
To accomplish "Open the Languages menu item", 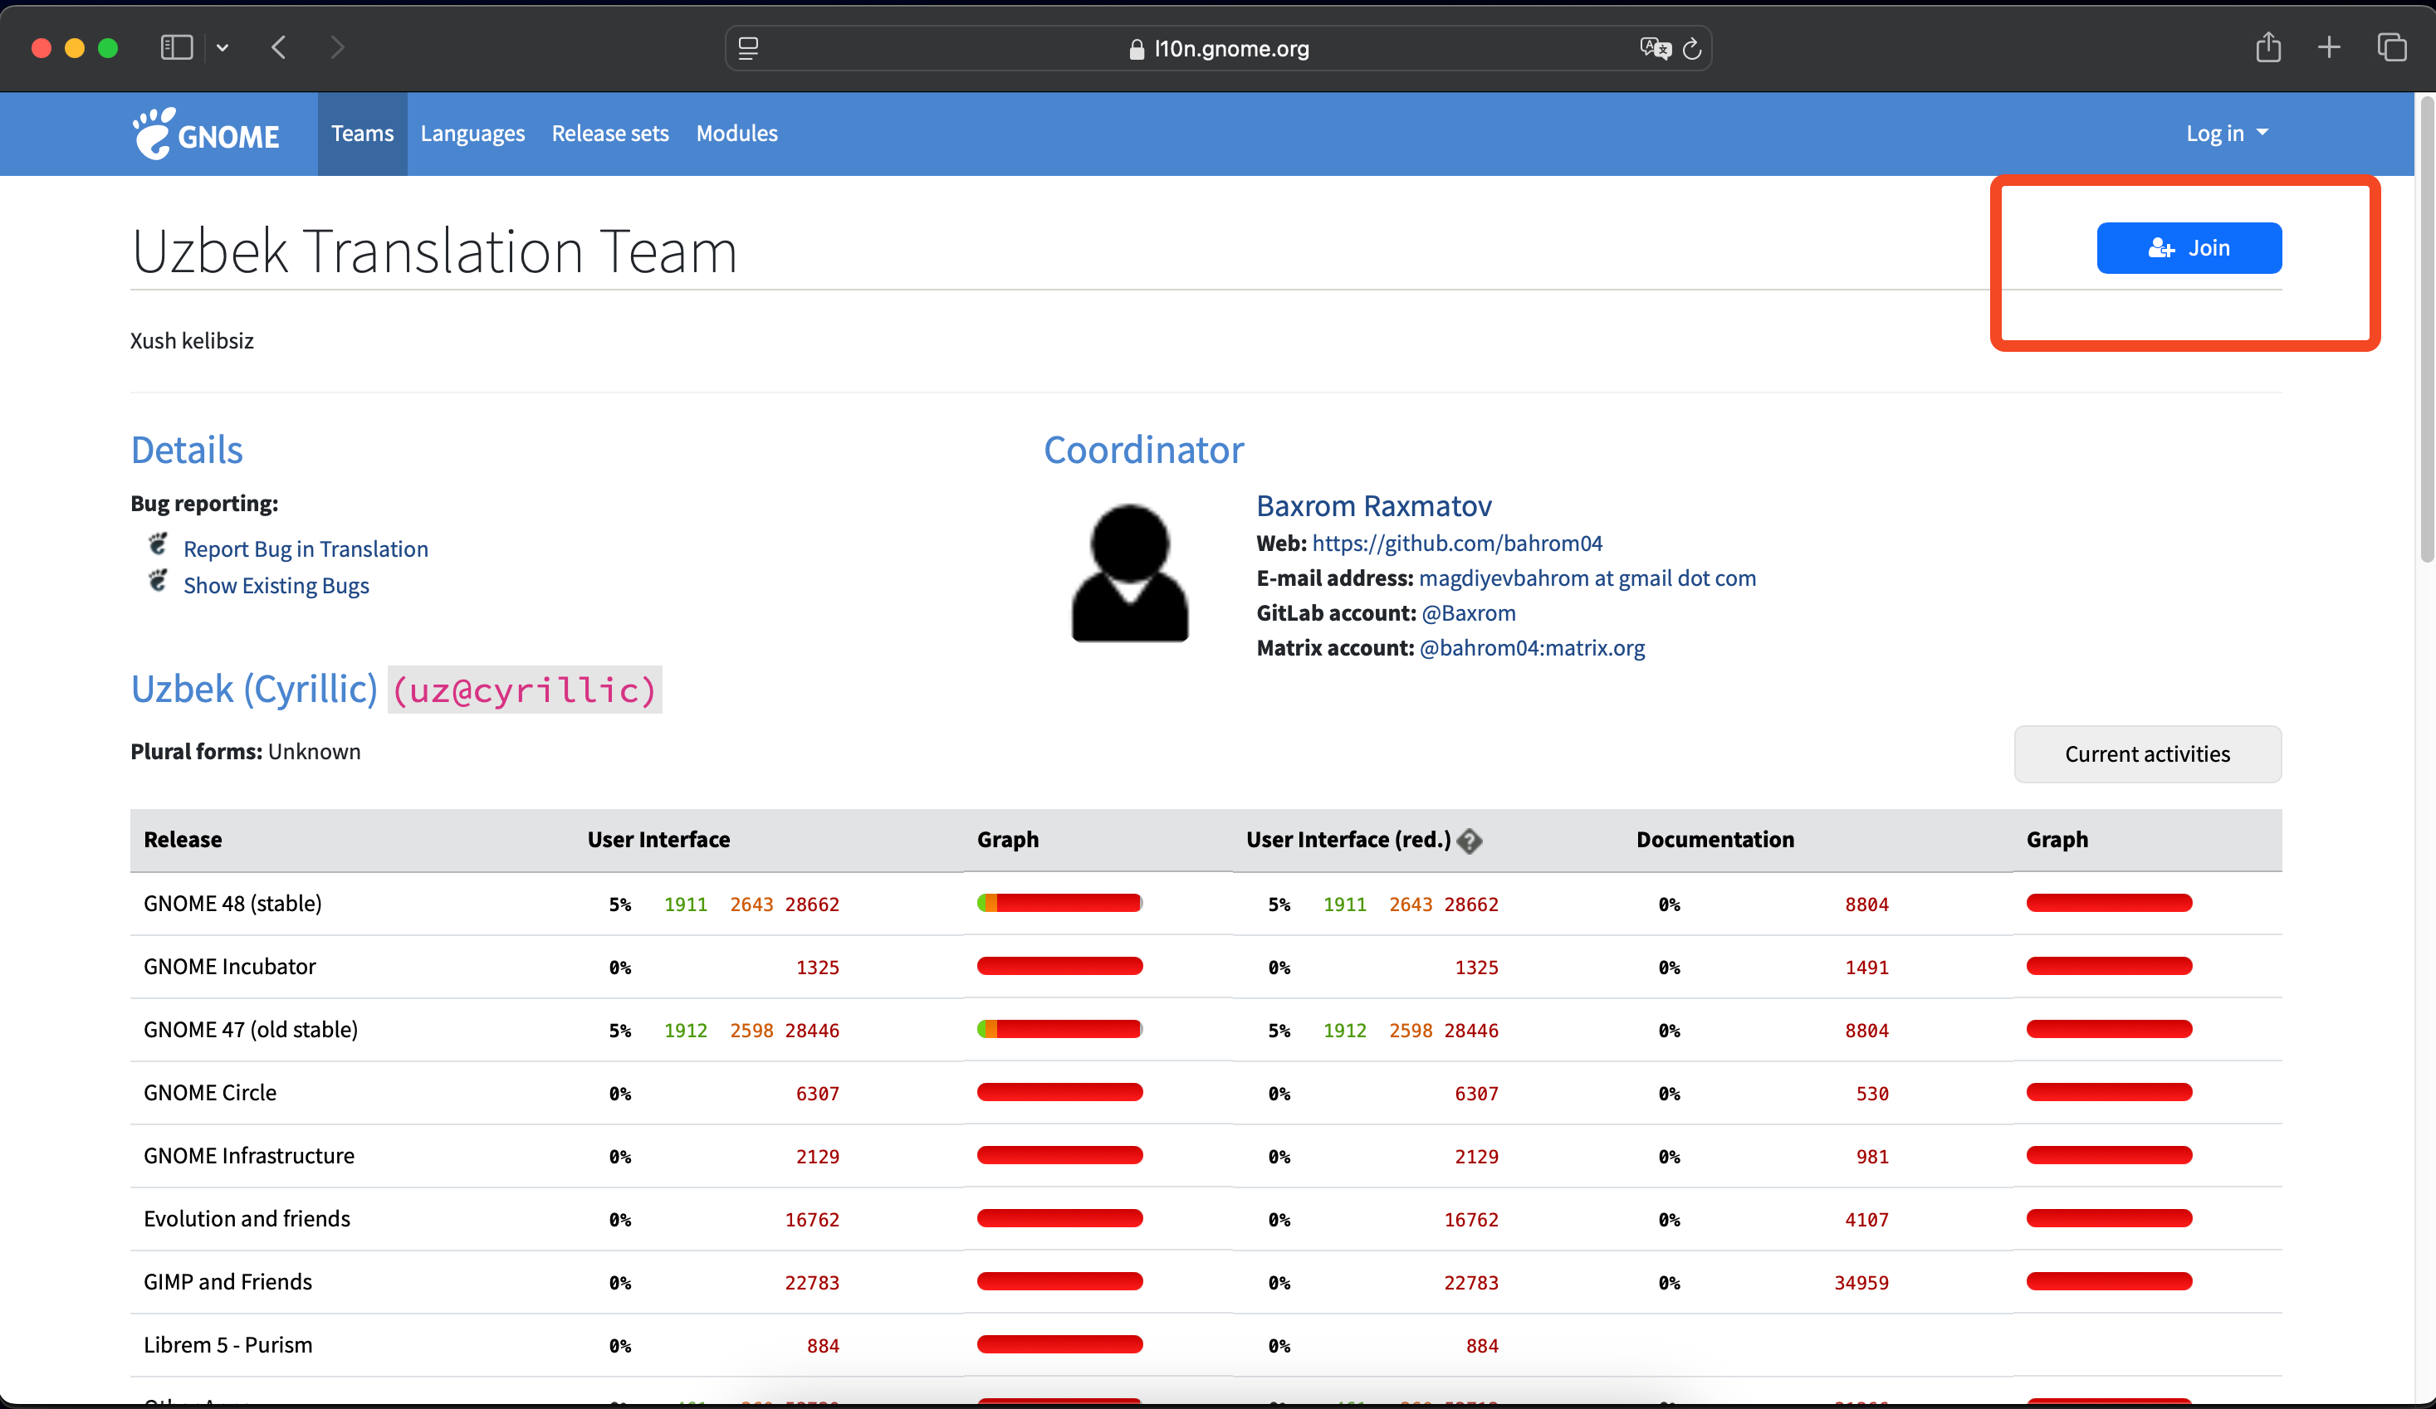I will (x=472, y=134).
